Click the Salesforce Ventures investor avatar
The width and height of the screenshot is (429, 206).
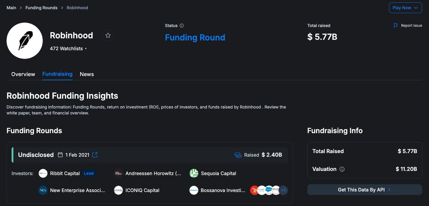(268, 190)
